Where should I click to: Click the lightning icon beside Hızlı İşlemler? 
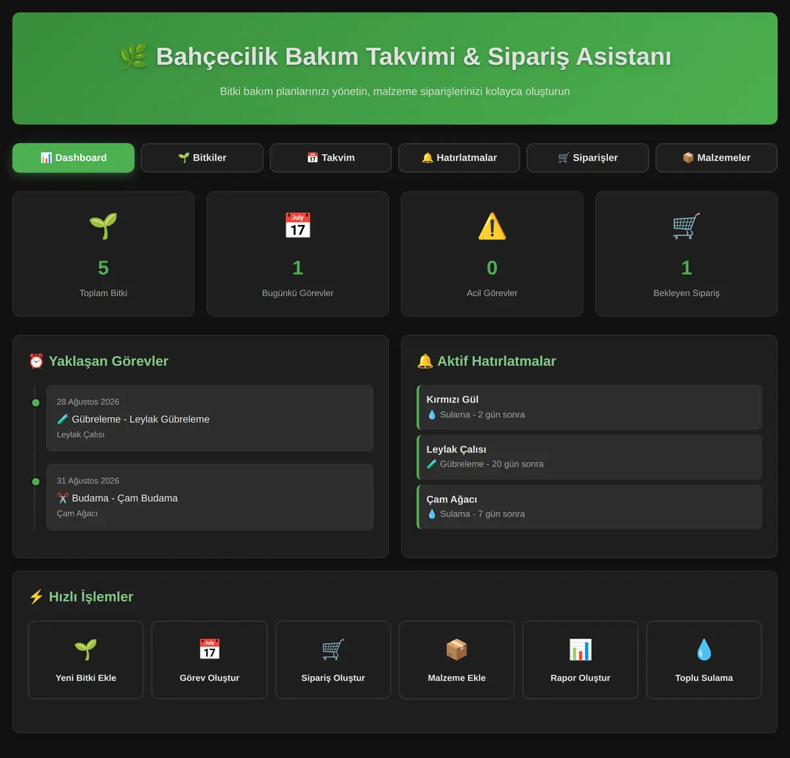[36, 597]
